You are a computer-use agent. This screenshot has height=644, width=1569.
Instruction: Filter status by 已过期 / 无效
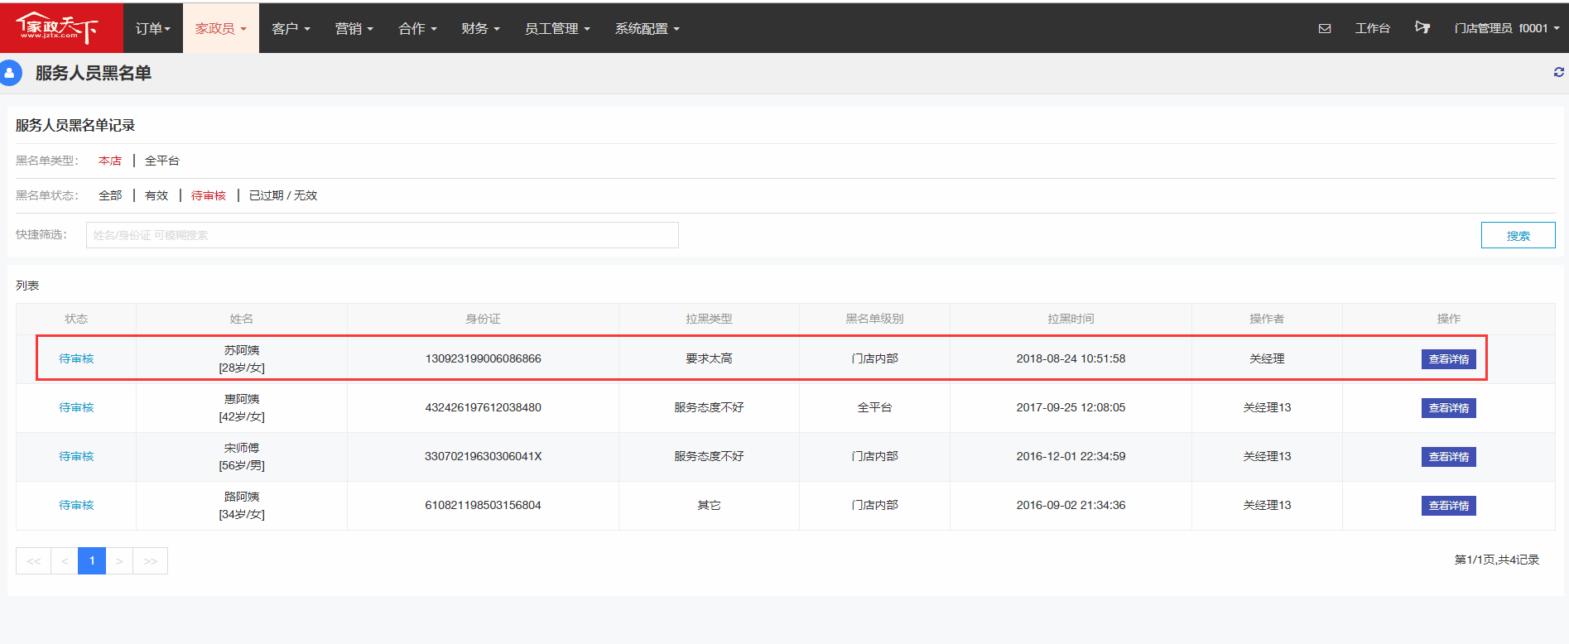click(x=283, y=195)
